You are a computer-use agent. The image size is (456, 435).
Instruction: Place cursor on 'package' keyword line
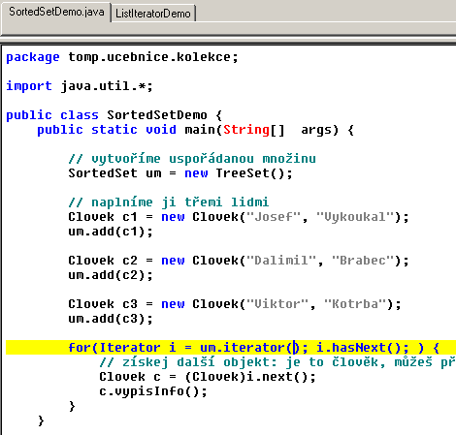(x=33, y=57)
